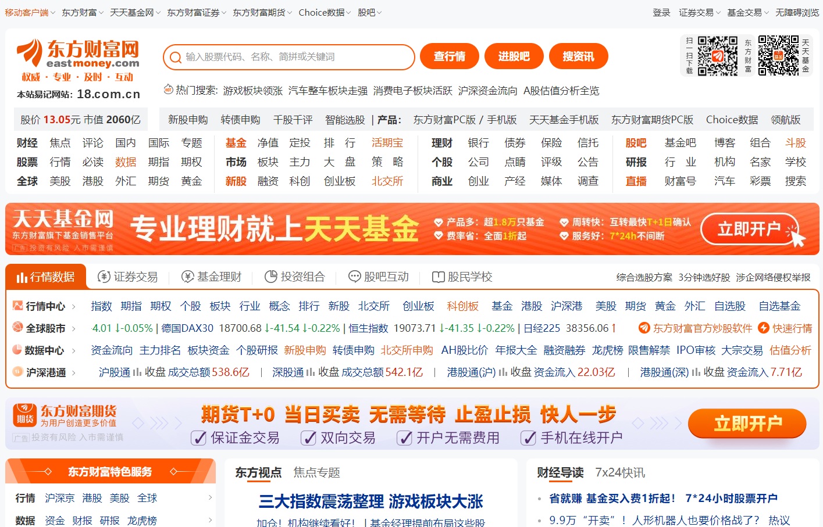Click the 快速行情 lightning icon

pos(764,328)
